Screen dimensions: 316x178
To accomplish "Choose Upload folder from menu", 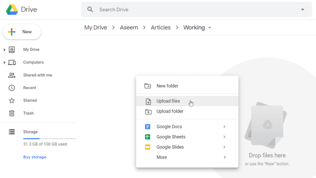I will click(187, 111).
